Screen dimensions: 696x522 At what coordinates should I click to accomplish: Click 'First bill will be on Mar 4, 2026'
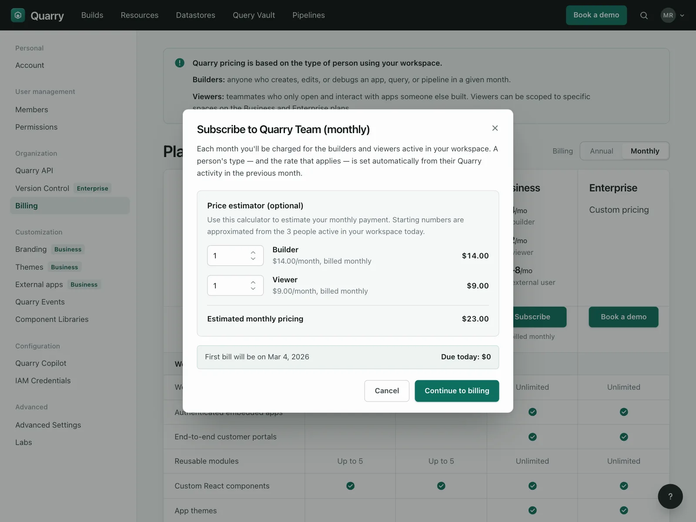coord(257,357)
